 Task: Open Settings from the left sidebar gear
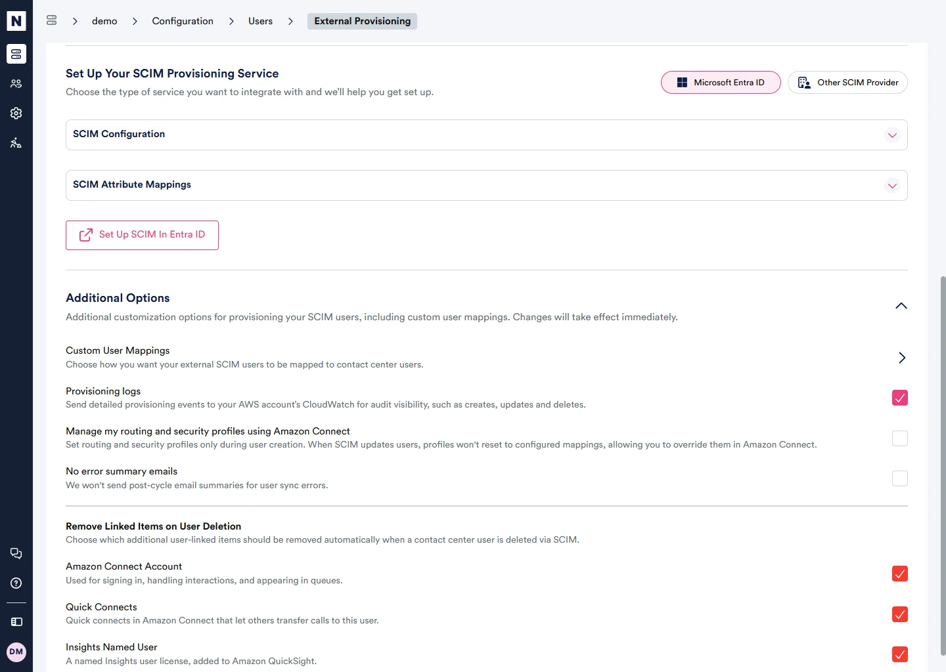point(16,113)
